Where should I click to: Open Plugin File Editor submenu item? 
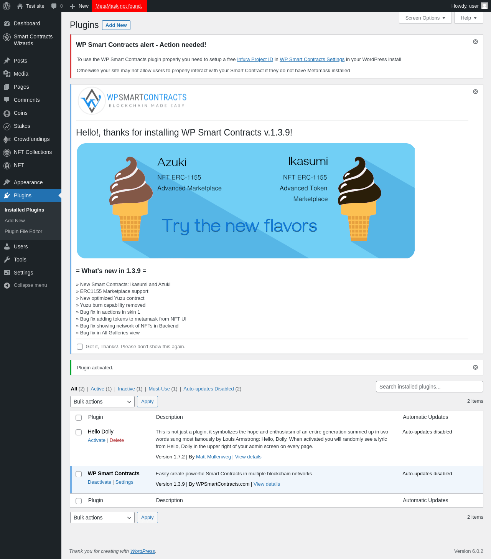[x=23, y=232]
